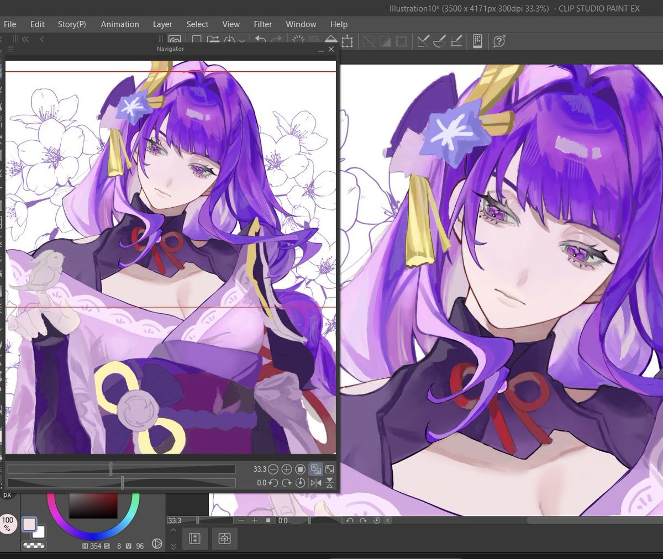Click the color wheel play-shaped toggle icon
This screenshot has height=559, width=663.
157,544
